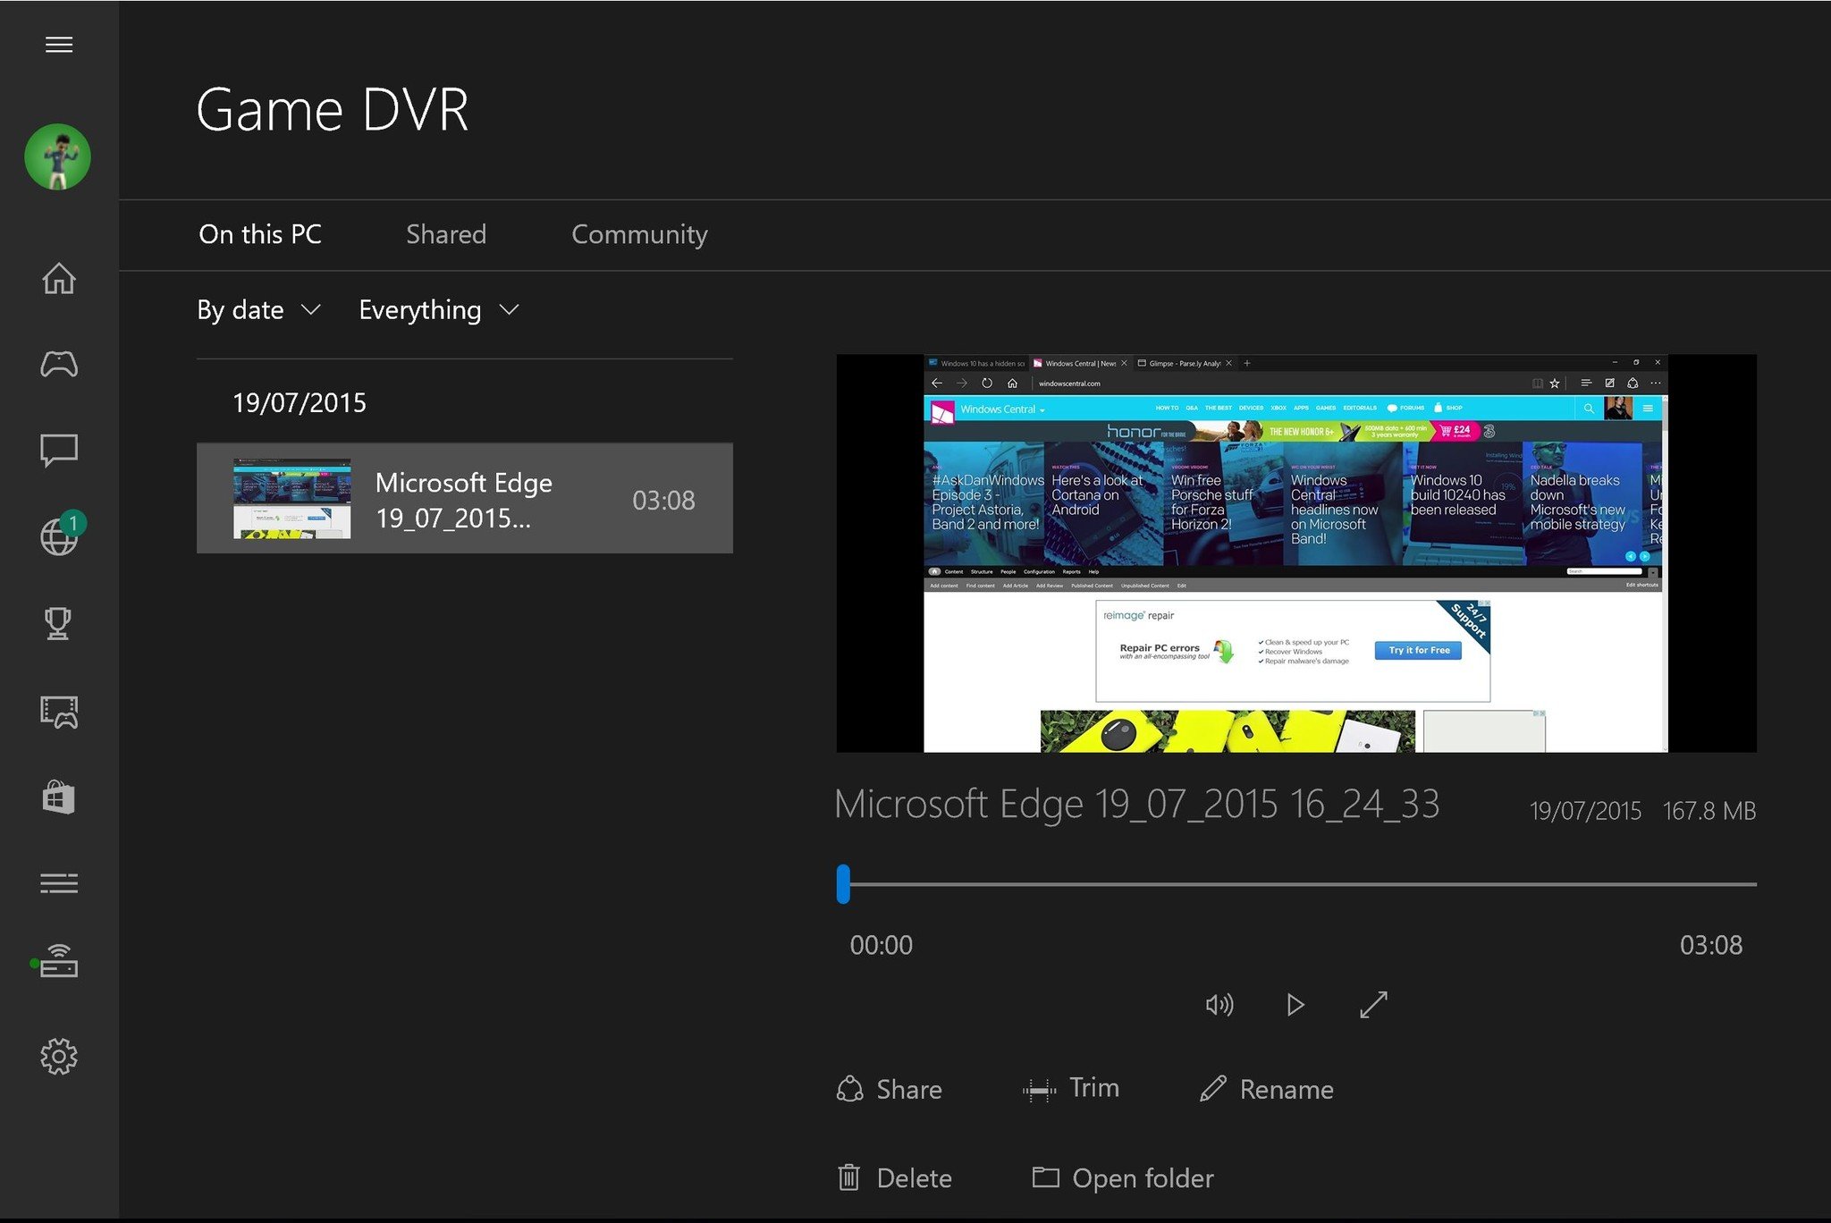The height and width of the screenshot is (1223, 1831).
Task: Select the Microsoft Edge clip thumbnail
Action: (291, 499)
